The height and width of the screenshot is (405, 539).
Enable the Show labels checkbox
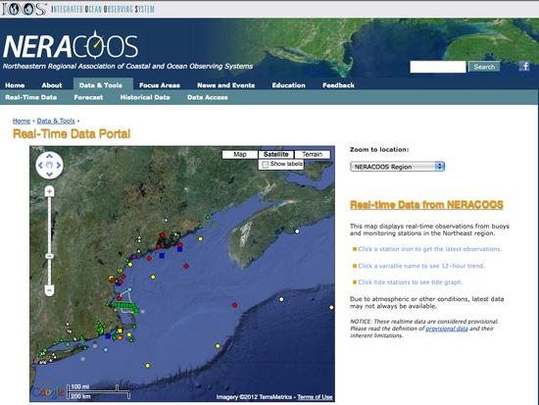point(265,165)
